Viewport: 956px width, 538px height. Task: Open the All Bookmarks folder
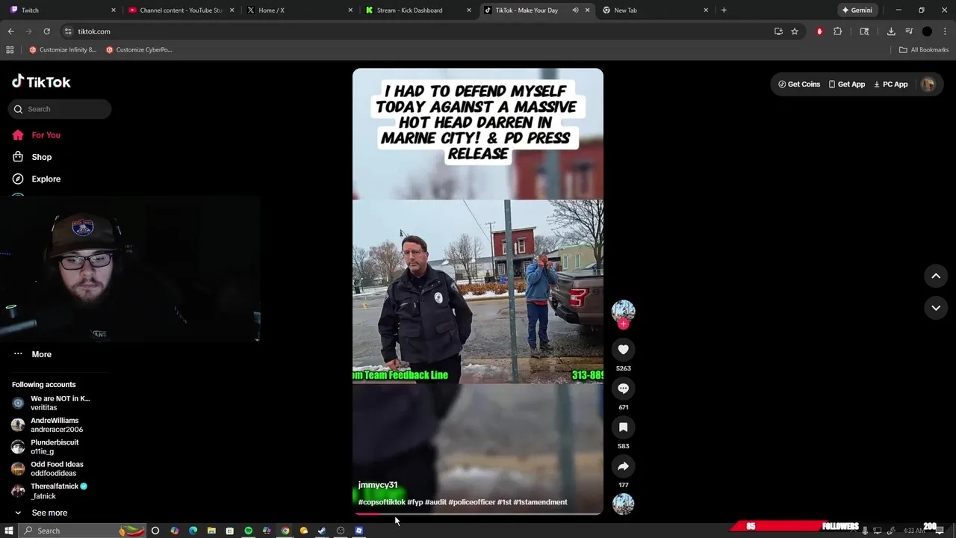pos(924,50)
